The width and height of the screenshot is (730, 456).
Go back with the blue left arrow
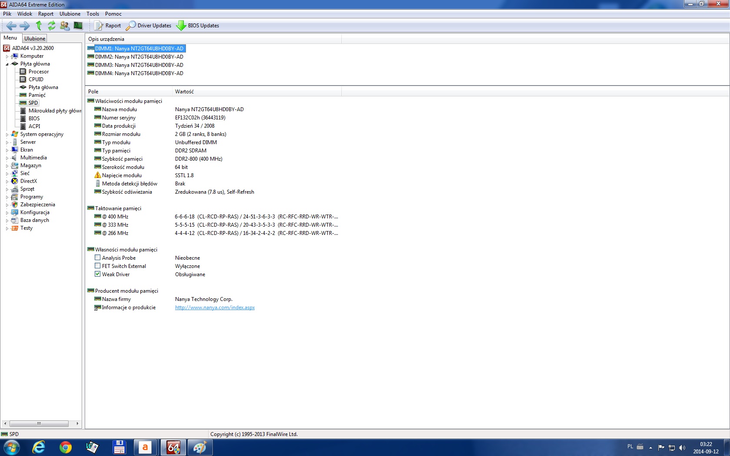tap(12, 26)
